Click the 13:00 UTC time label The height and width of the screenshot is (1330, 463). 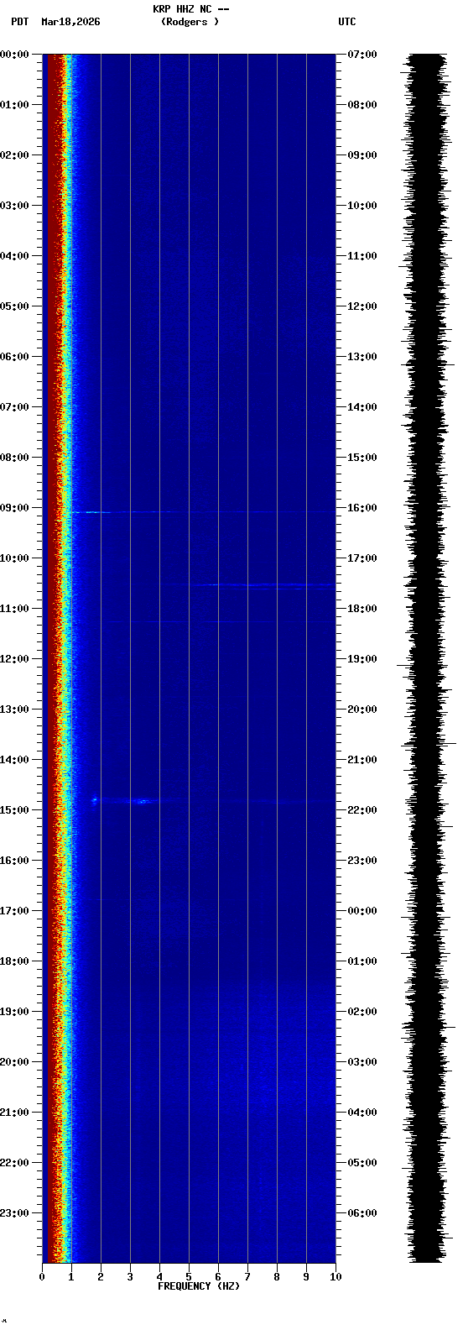[362, 357]
